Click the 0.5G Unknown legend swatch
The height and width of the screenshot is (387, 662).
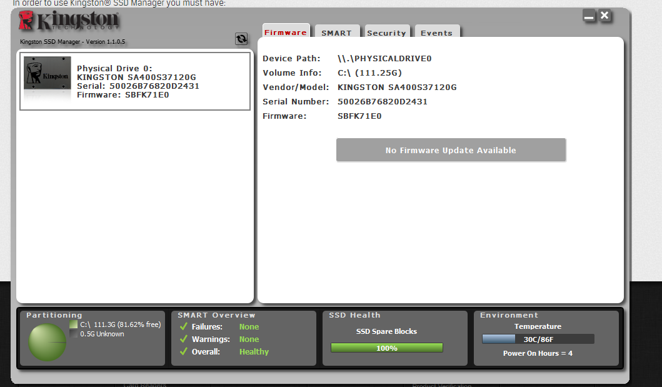74,334
